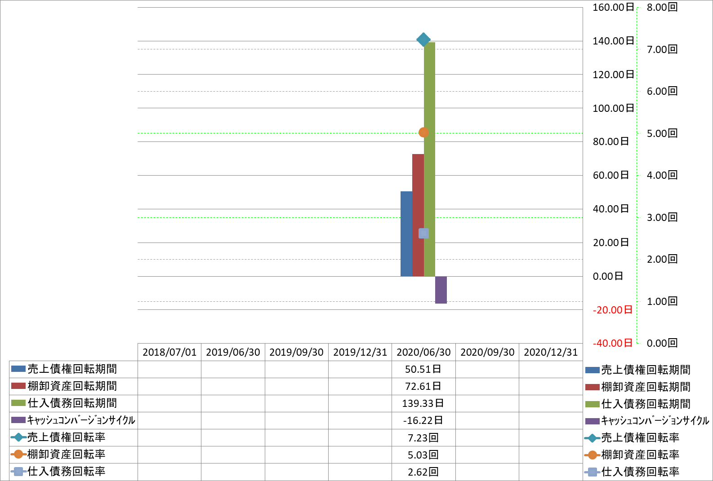Viewport: 713px width, 481px height.
Task: Click 棚卸資産回転率 row label in data table
Action: click(x=73, y=455)
